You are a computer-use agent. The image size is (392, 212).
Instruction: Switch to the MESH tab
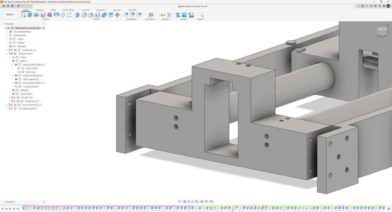tap(53, 10)
